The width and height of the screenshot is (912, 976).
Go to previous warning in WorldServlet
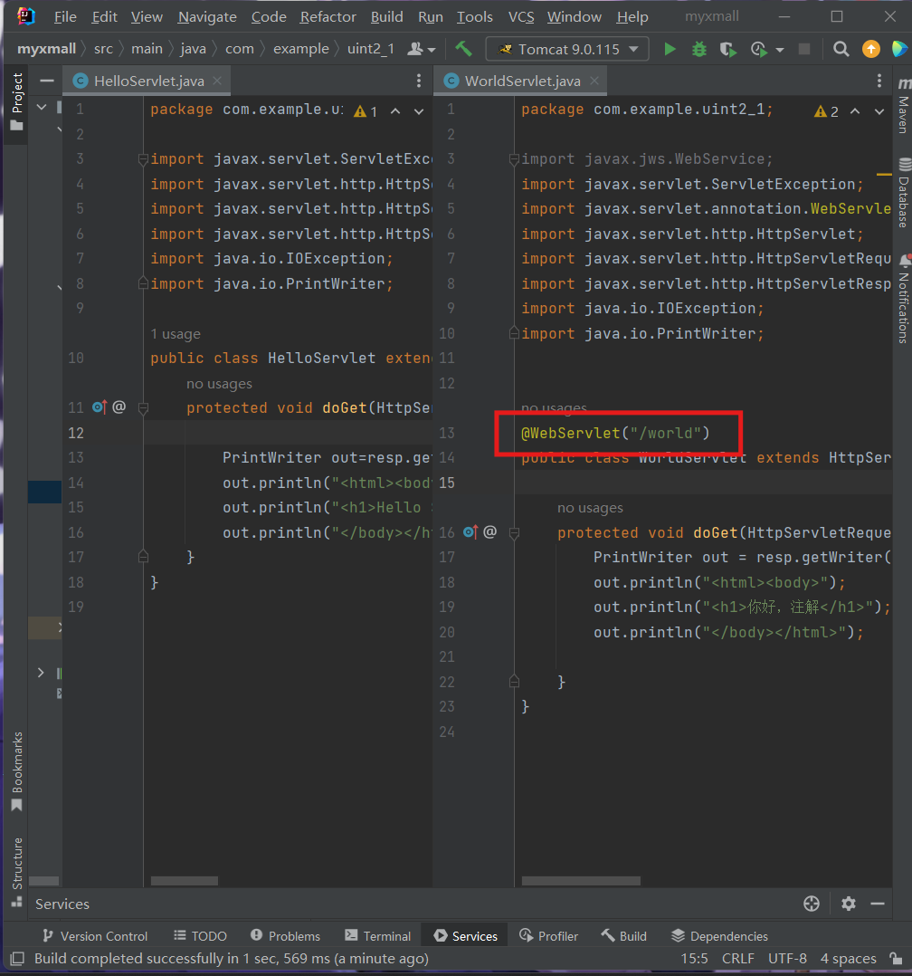point(855,111)
